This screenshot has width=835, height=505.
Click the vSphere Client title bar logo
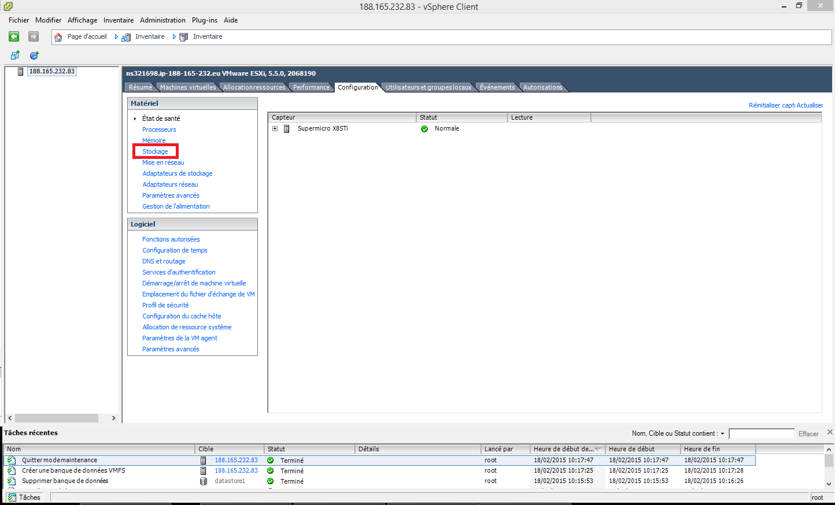click(x=8, y=6)
